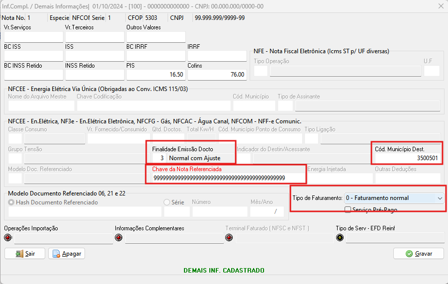Select Hash Documento Referenciado radio button
This screenshot has height=284, width=448.
click(x=11, y=202)
